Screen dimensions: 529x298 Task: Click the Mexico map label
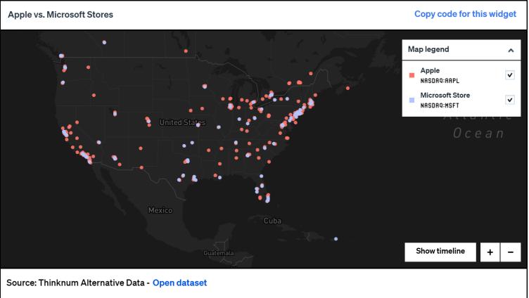tap(160, 210)
